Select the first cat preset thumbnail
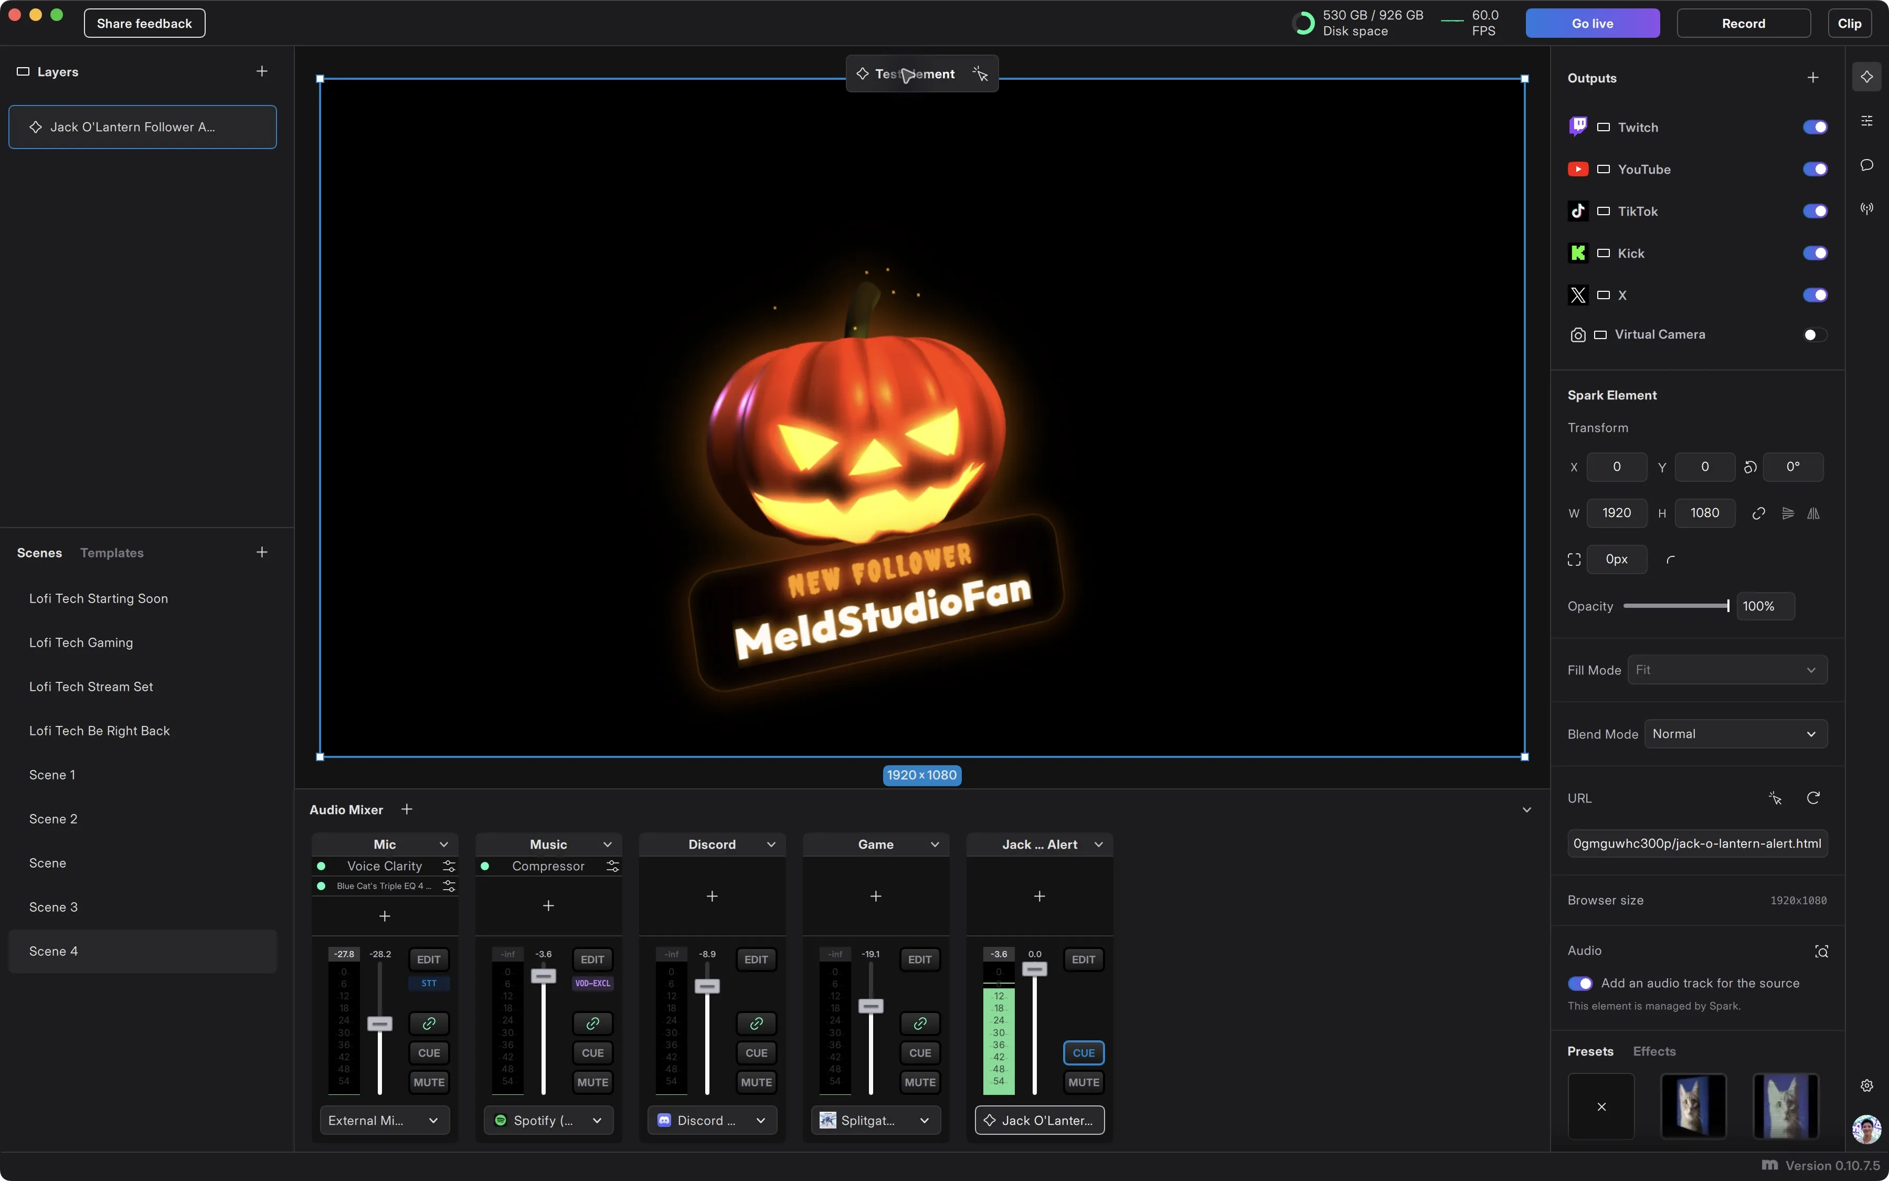The image size is (1889, 1181). pyautogui.click(x=1693, y=1106)
